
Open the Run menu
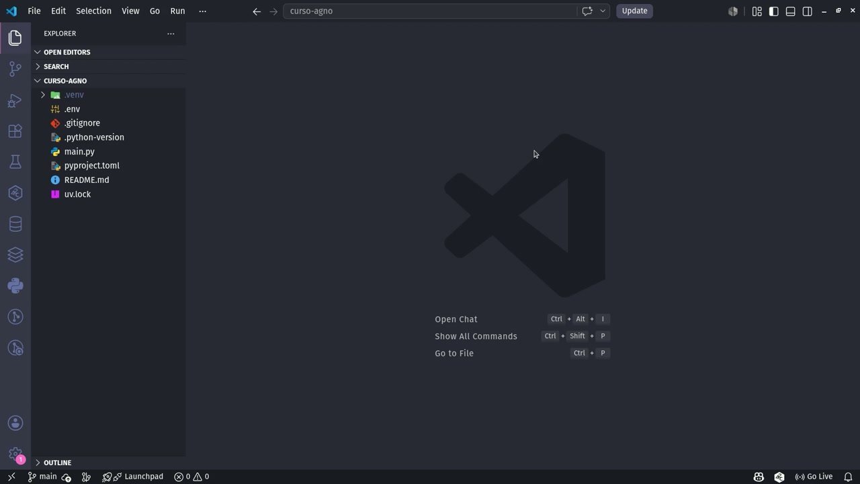pos(177,11)
